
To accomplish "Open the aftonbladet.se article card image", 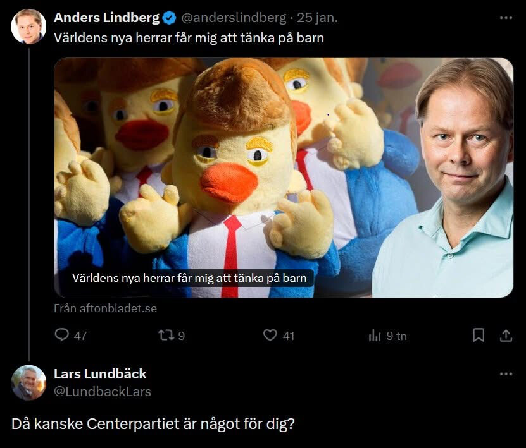I will 284,178.
